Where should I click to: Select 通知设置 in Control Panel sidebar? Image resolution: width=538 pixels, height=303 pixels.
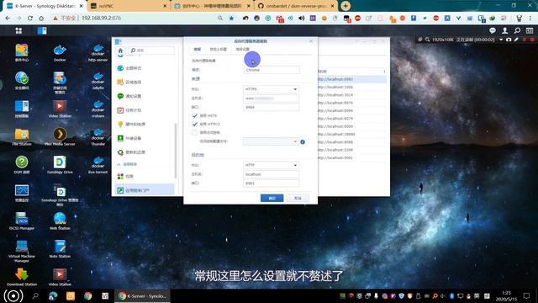coord(144,96)
